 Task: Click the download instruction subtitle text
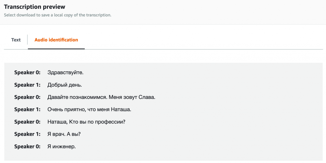click(x=58, y=15)
